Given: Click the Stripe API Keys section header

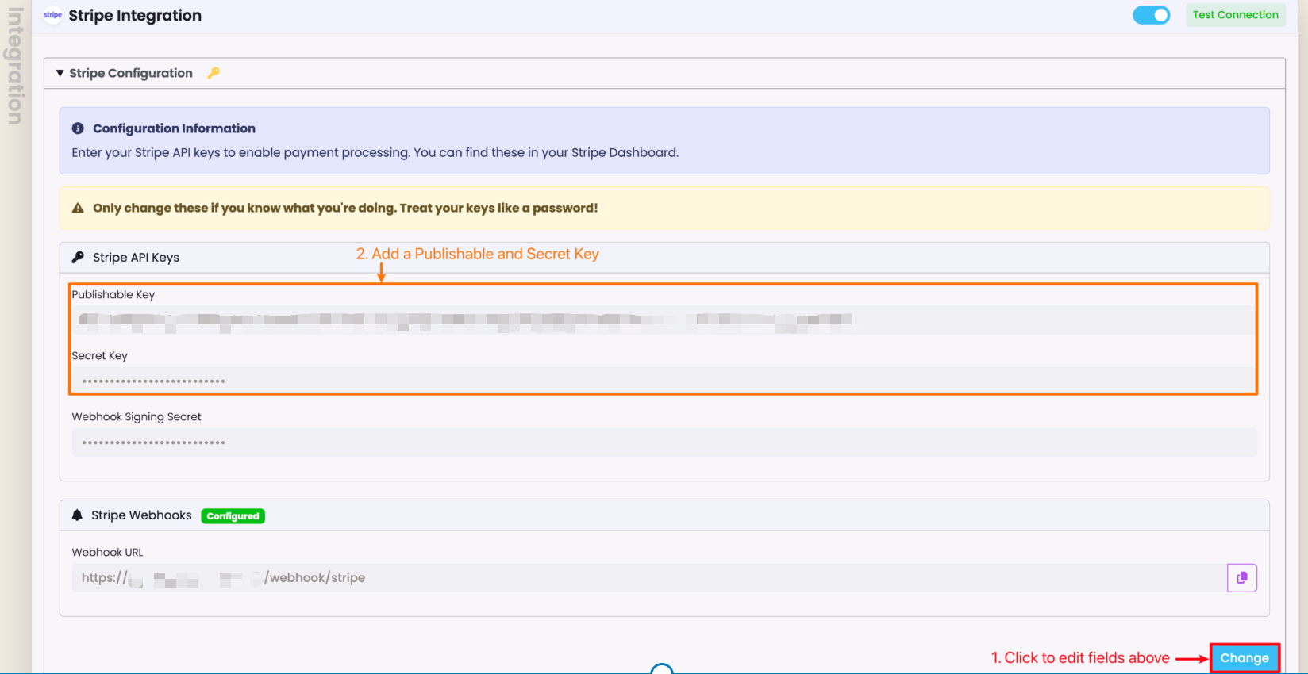Looking at the screenshot, I should pyautogui.click(x=136, y=258).
